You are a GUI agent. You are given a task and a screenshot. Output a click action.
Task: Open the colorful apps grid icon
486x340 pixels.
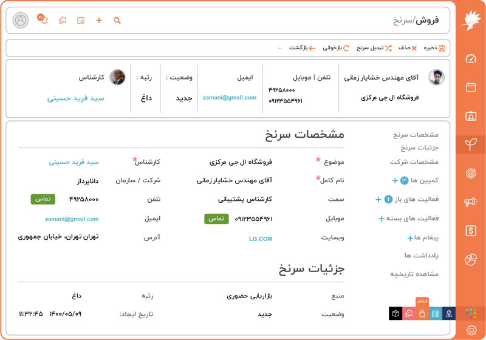471,313
